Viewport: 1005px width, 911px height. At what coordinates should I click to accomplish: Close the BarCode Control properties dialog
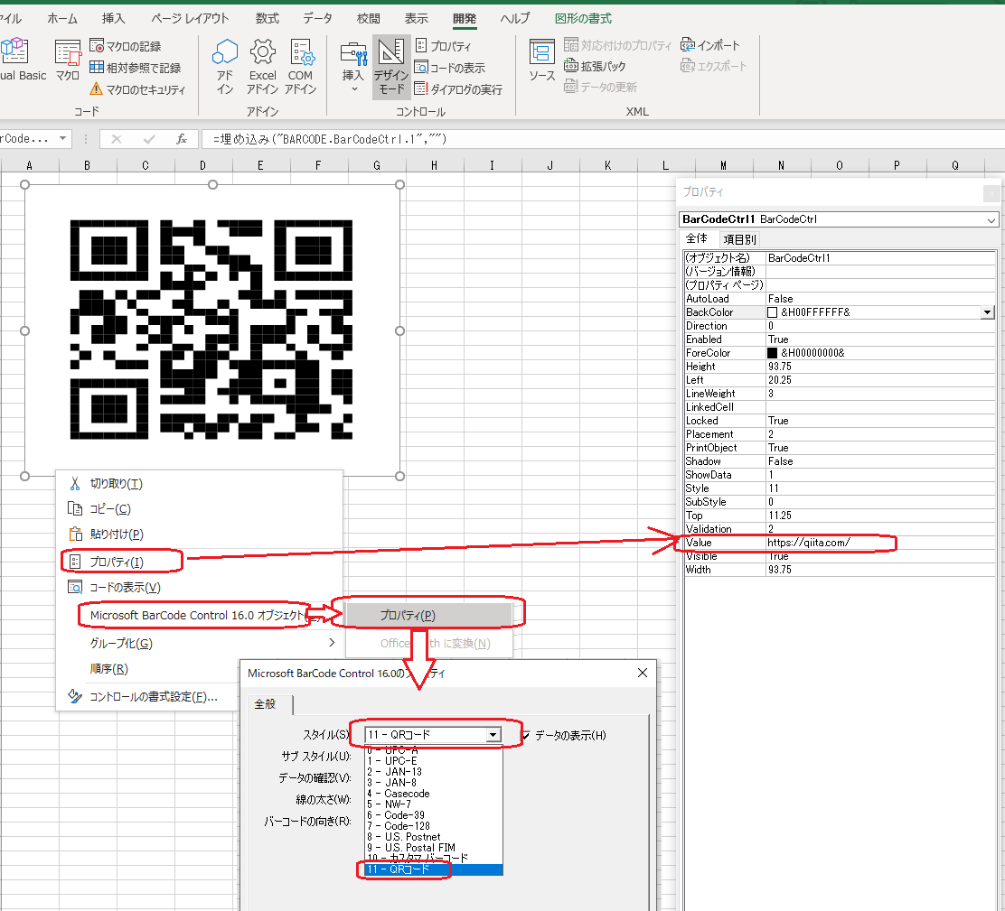tap(643, 673)
